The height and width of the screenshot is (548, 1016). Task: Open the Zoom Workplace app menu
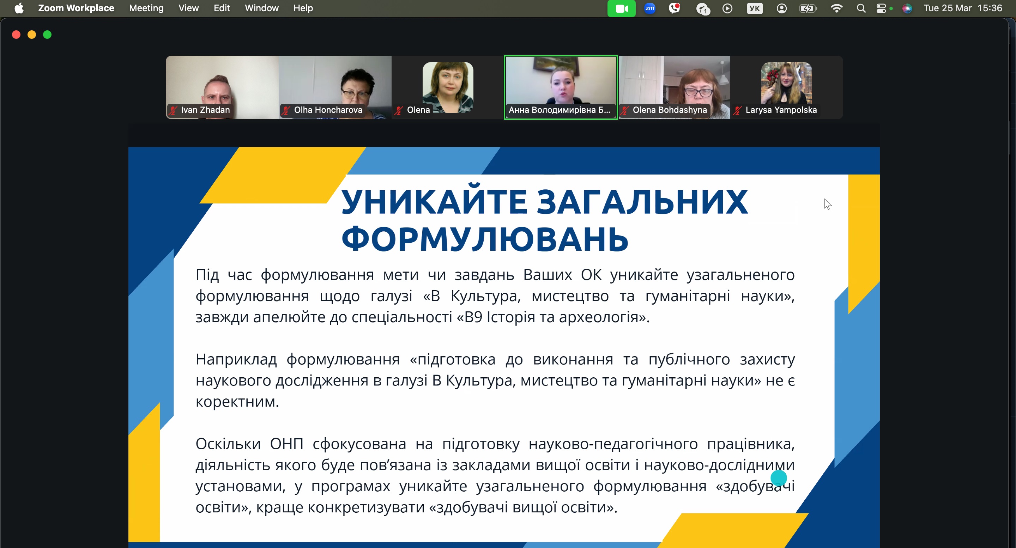coord(76,8)
